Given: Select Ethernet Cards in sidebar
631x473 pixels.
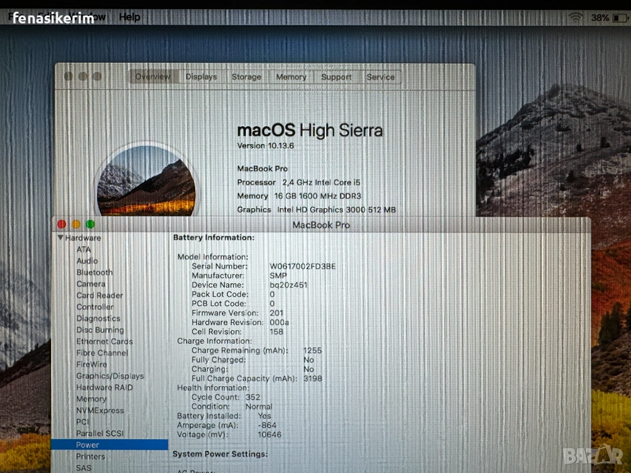Looking at the screenshot, I should point(104,341).
